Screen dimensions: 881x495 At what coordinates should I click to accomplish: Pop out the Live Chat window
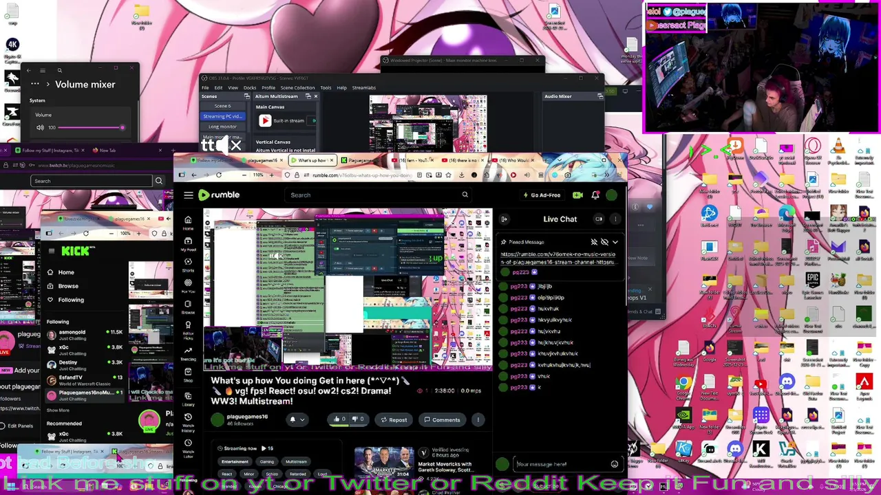point(599,219)
